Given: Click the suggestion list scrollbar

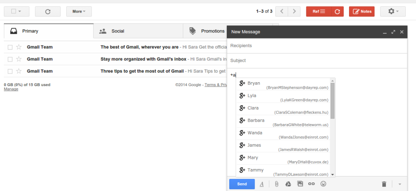Looking at the screenshot, I should pos(333,101).
